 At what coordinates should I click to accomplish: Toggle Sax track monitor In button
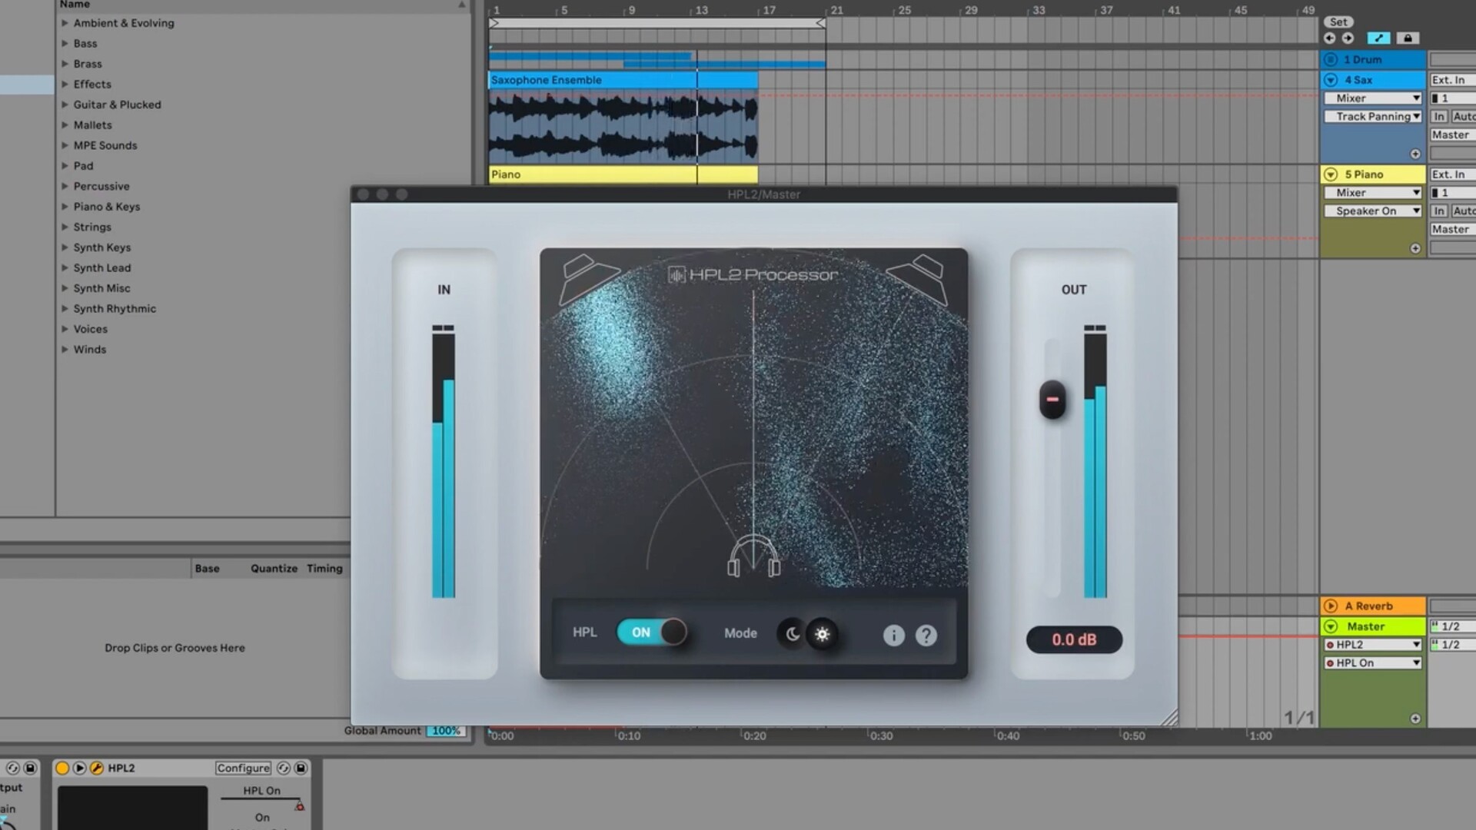(x=1438, y=117)
